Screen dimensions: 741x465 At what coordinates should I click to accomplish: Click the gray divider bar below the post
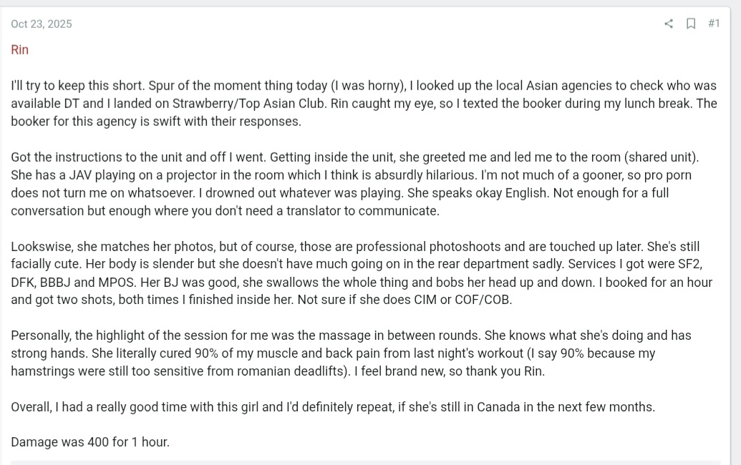[x=365, y=462]
